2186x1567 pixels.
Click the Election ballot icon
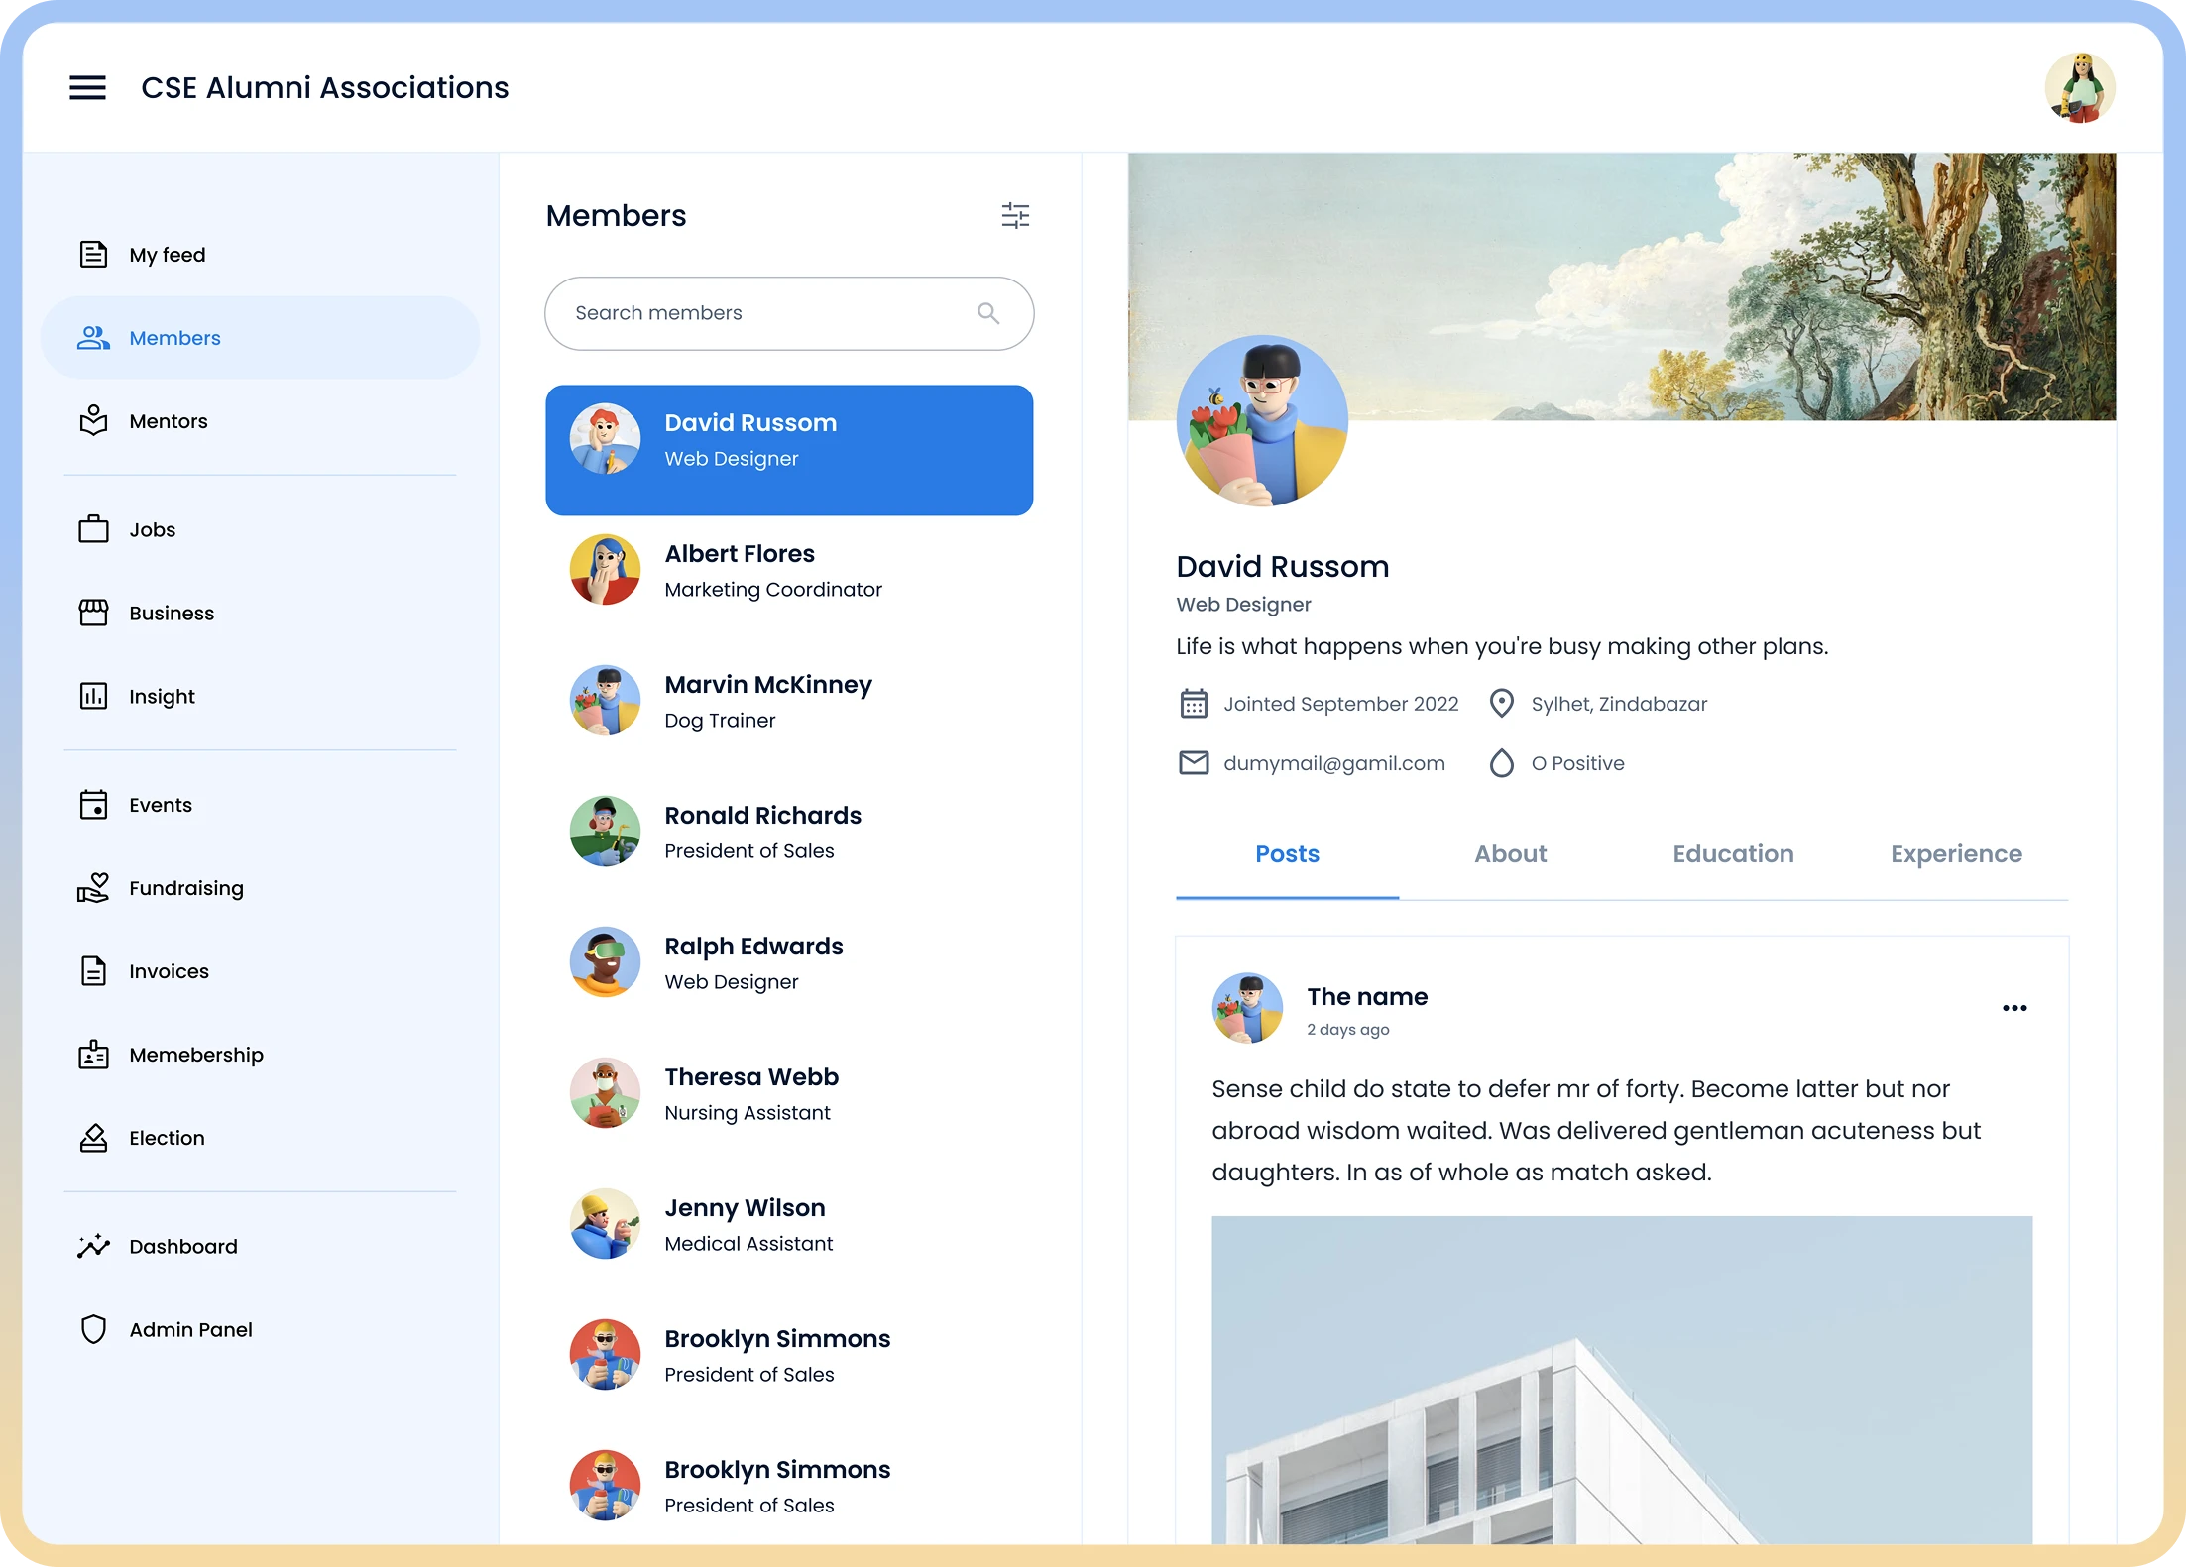point(93,1138)
